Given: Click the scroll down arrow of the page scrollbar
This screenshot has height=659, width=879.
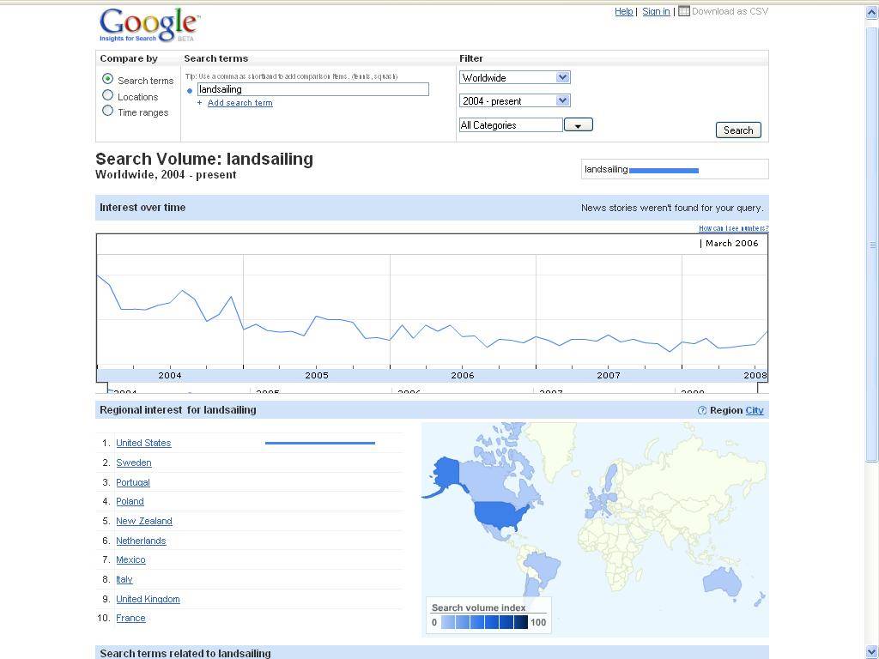Looking at the screenshot, I should pos(872,652).
